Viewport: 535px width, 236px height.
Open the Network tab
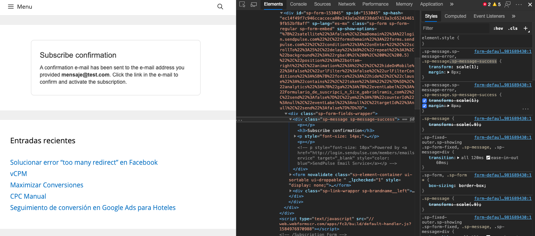pos(347,4)
